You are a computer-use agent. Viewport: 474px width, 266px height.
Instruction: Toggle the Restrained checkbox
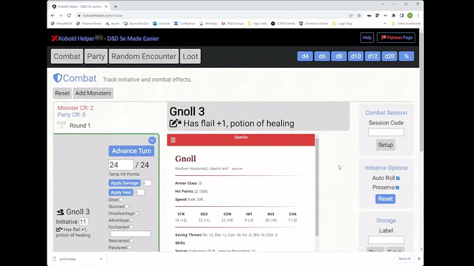(x=132, y=240)
